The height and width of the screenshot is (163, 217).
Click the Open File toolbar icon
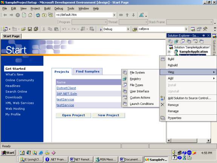[x=23, y=29]
